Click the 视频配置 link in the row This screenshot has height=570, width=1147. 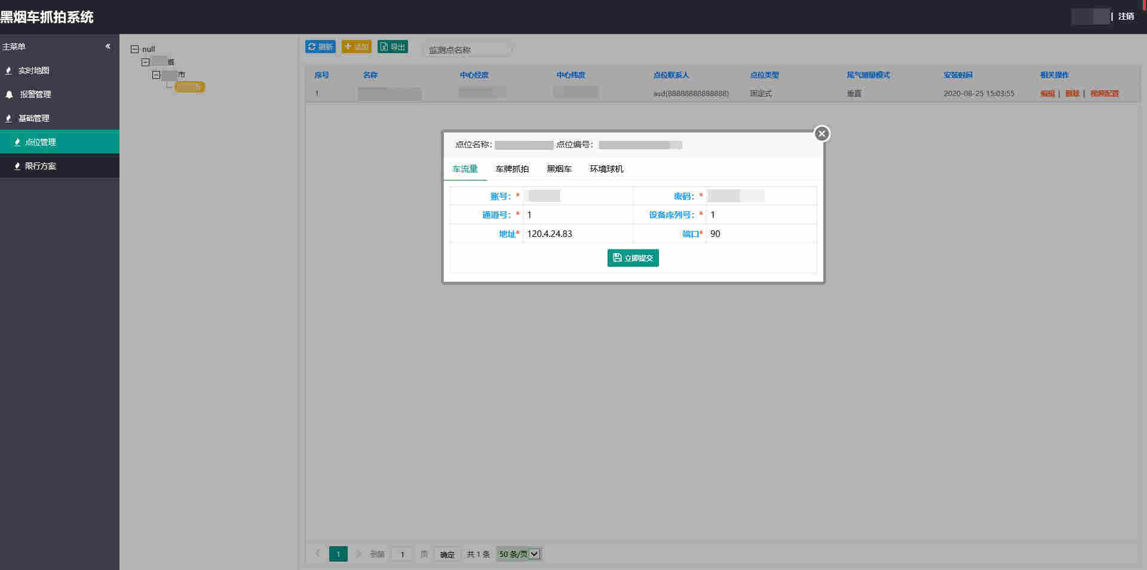(x=1104, y=94)
